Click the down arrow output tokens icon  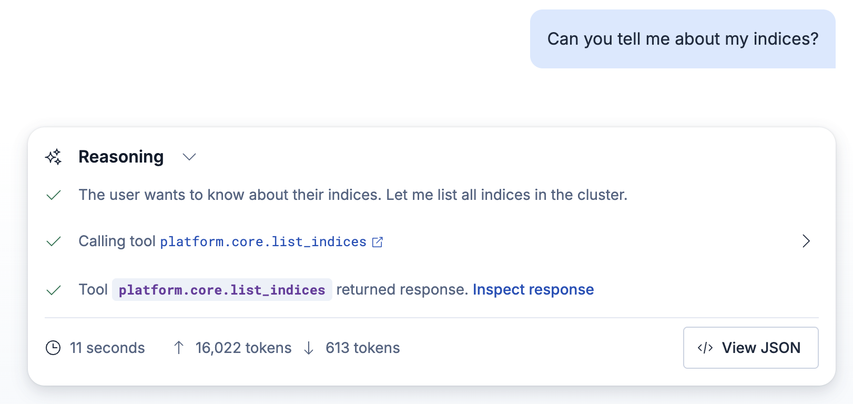point(309,348)
